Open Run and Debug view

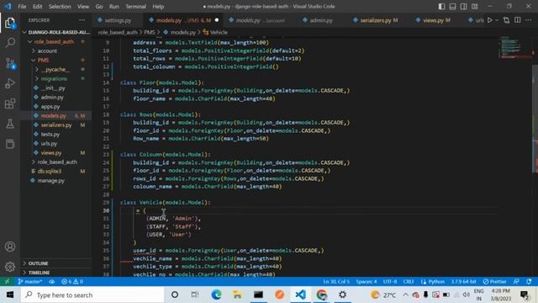click(x=10, y=83)
